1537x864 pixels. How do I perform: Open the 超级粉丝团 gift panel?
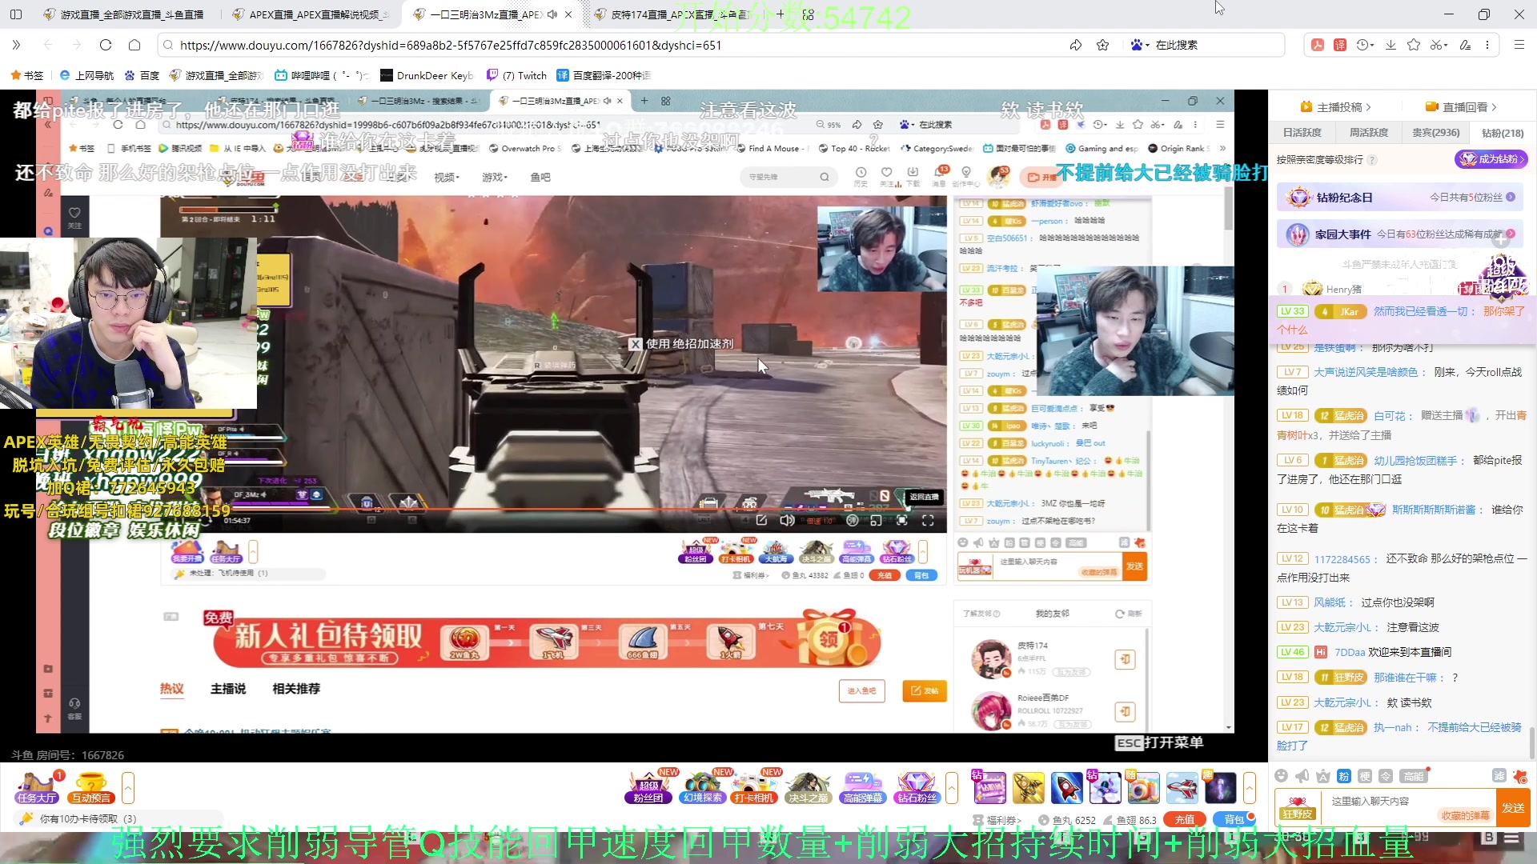[648, 788]
